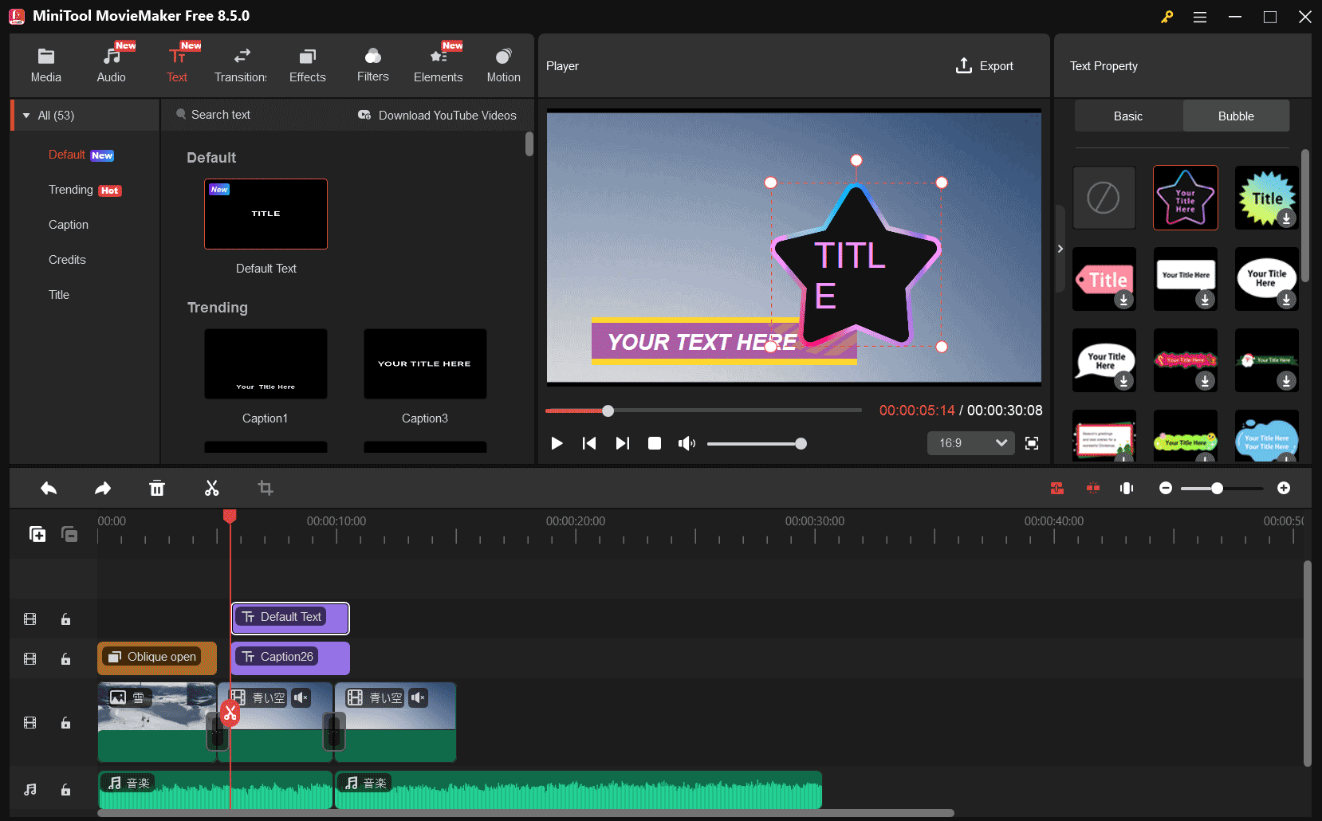The image size is (1322, 821).
Task: Collapse the All (53) category list
Action: pos(26,115)
